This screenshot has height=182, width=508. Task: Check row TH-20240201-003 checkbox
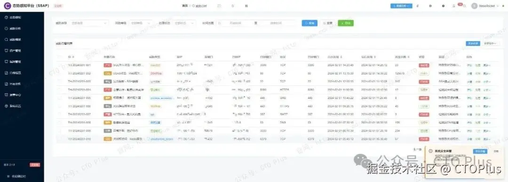click(x=59, y=82)
